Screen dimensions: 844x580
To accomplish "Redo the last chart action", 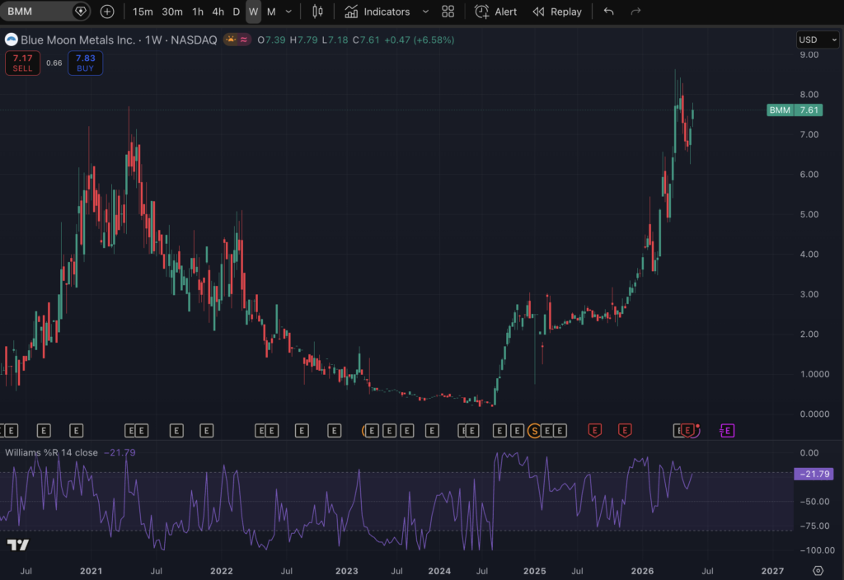I will (x=635, y=12).
